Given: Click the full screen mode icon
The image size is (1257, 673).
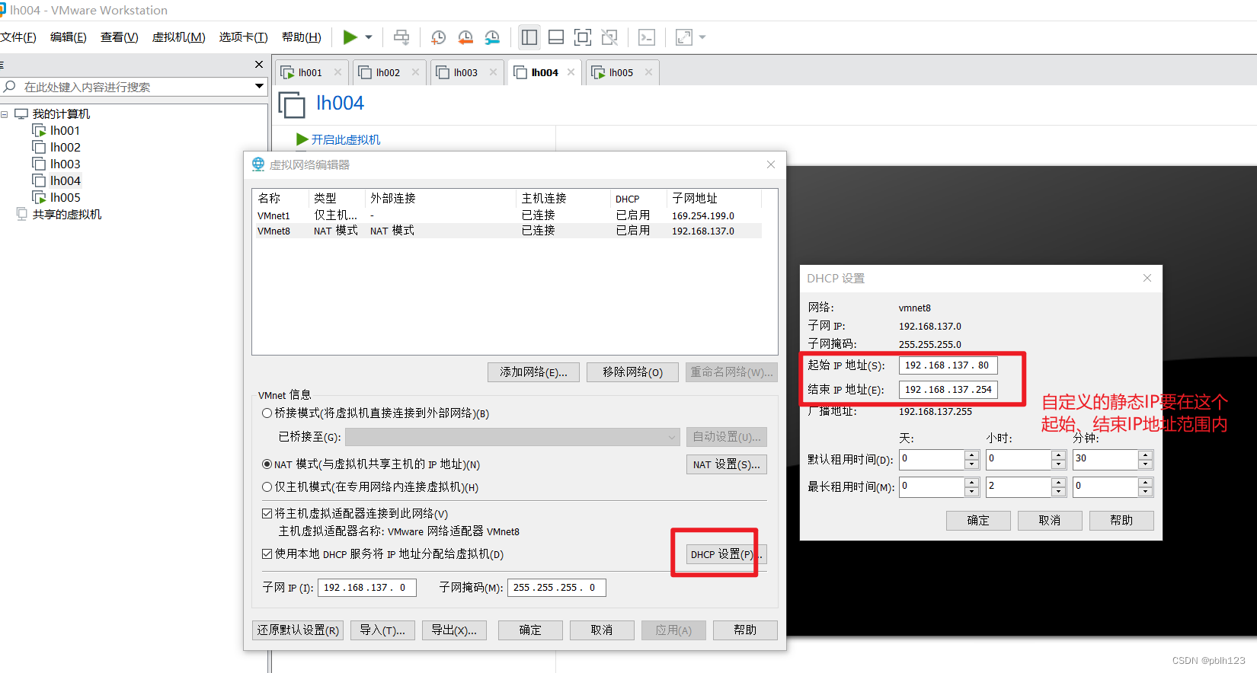Looking at the screenshot, I should [583, 37].
